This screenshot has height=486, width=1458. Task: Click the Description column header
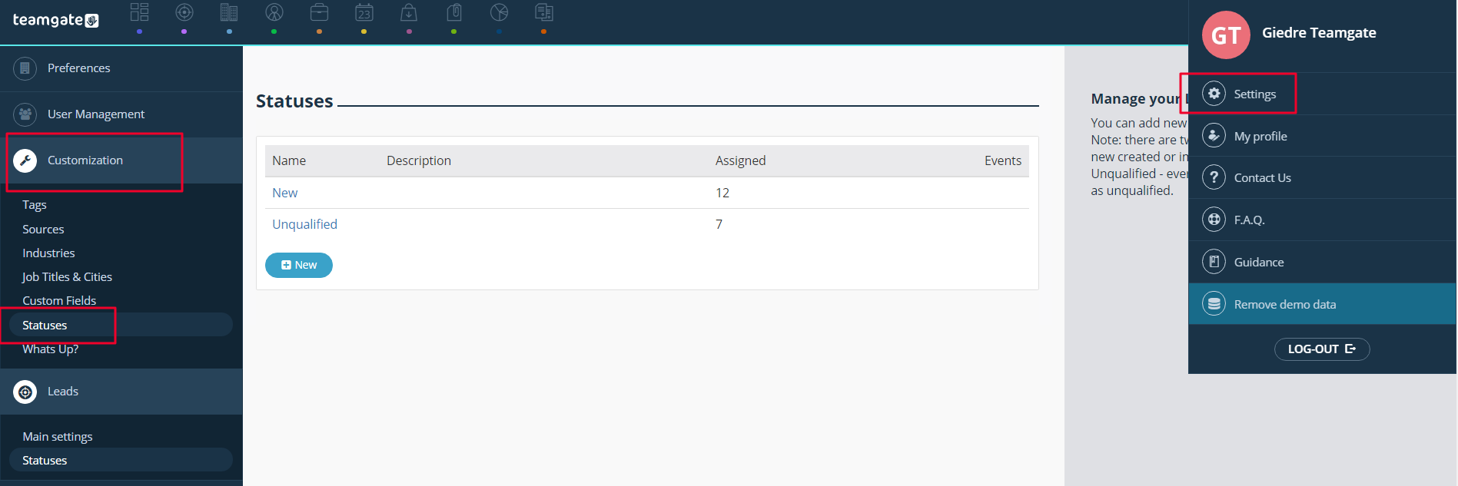coord(419,160)
